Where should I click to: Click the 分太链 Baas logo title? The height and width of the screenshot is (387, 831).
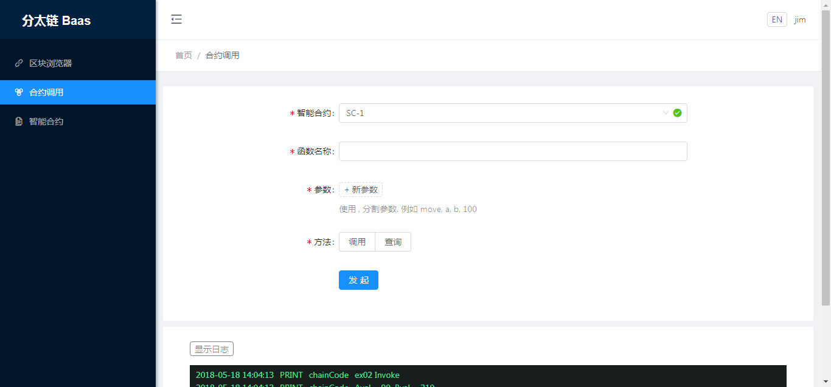tap(56, 21)
